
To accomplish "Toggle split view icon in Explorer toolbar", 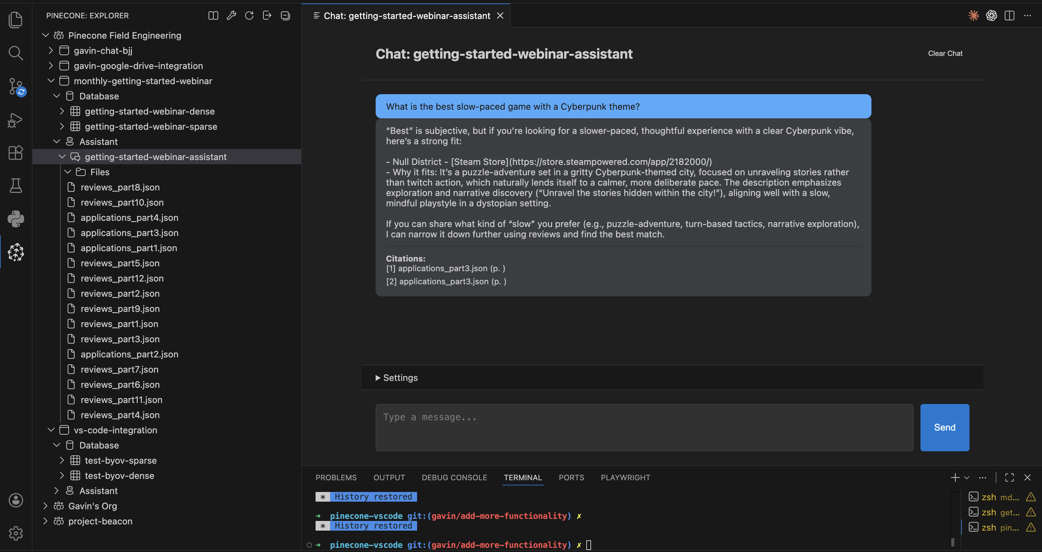I will 213,16.
